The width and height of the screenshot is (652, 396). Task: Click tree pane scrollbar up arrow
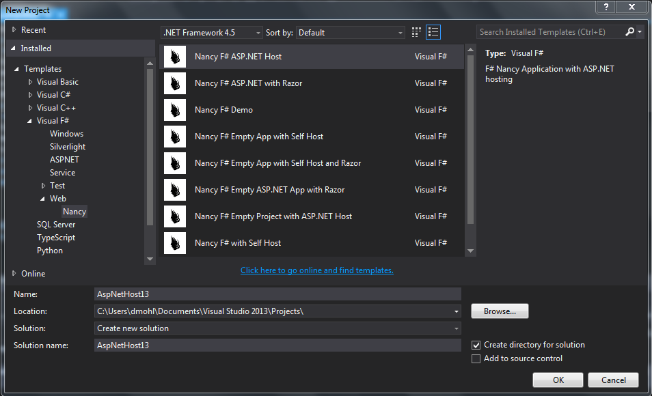pos(150,63)
